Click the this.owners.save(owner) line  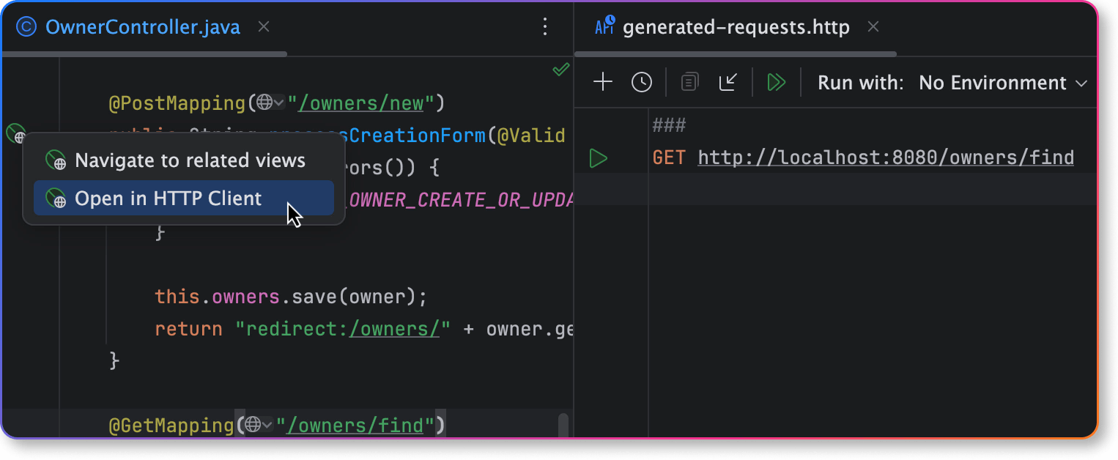pyautogui.click(x=291, y=297)
